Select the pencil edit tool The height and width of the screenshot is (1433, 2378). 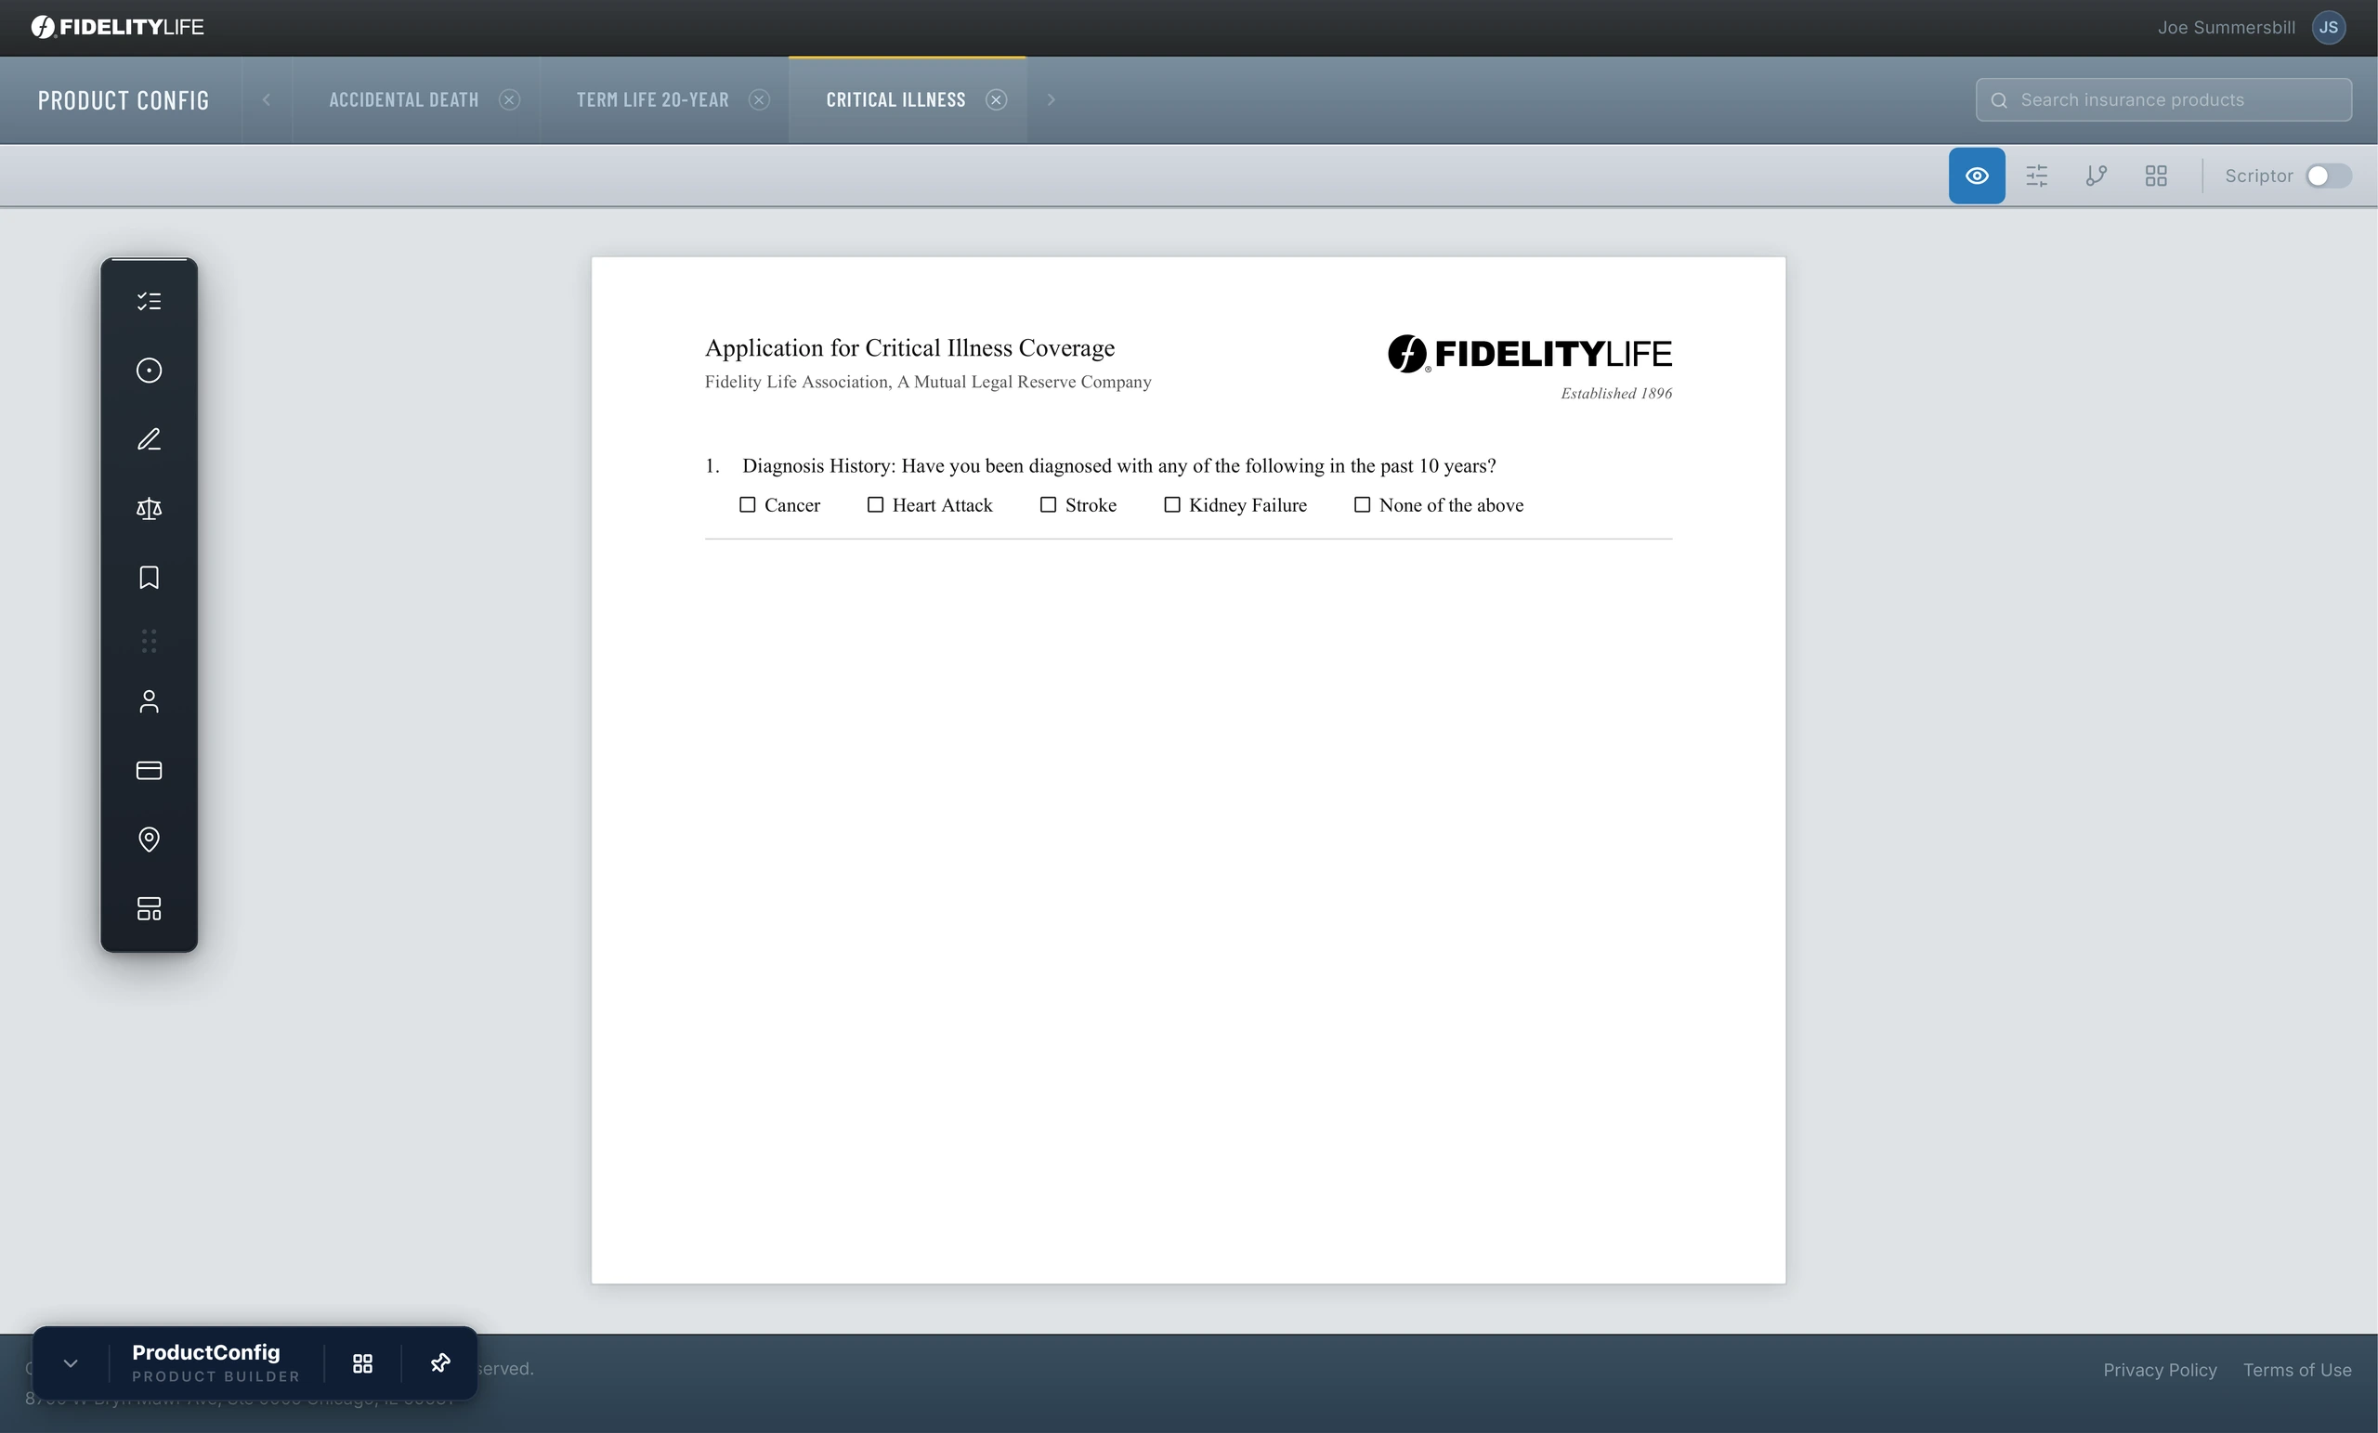point(149,439)
